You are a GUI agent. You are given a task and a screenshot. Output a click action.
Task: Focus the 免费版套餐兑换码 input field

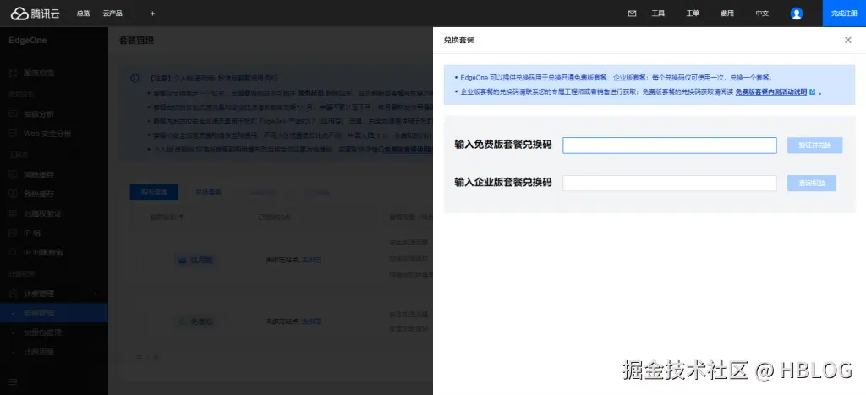tap(670, 145)
